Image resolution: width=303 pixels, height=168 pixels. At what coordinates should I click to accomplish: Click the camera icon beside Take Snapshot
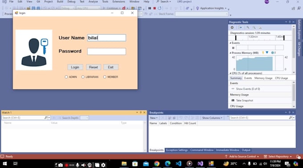233,100
